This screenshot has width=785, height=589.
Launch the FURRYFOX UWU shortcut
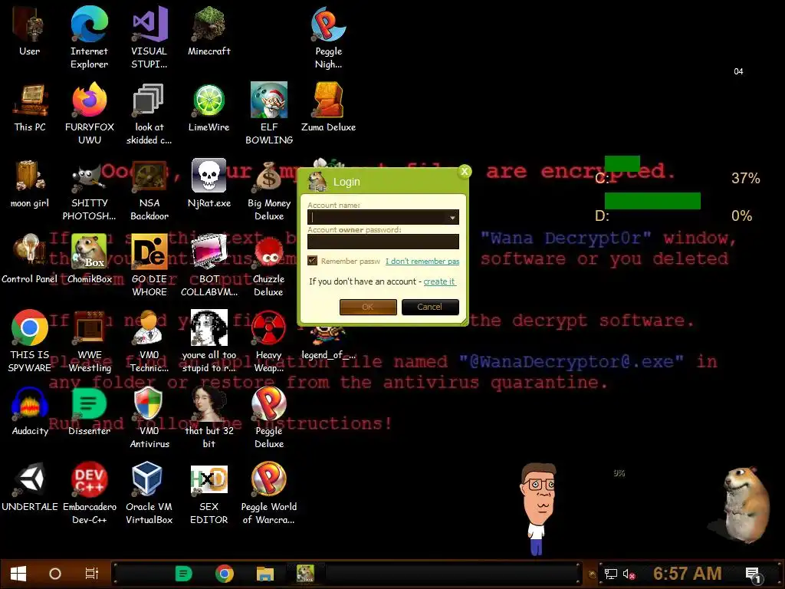(89, 114)
